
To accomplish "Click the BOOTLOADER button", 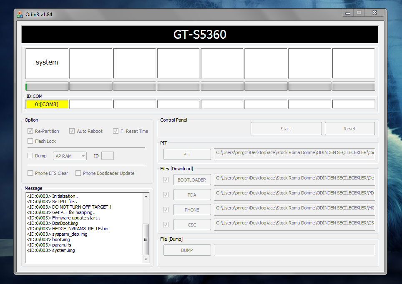I will tap(192, 180).
